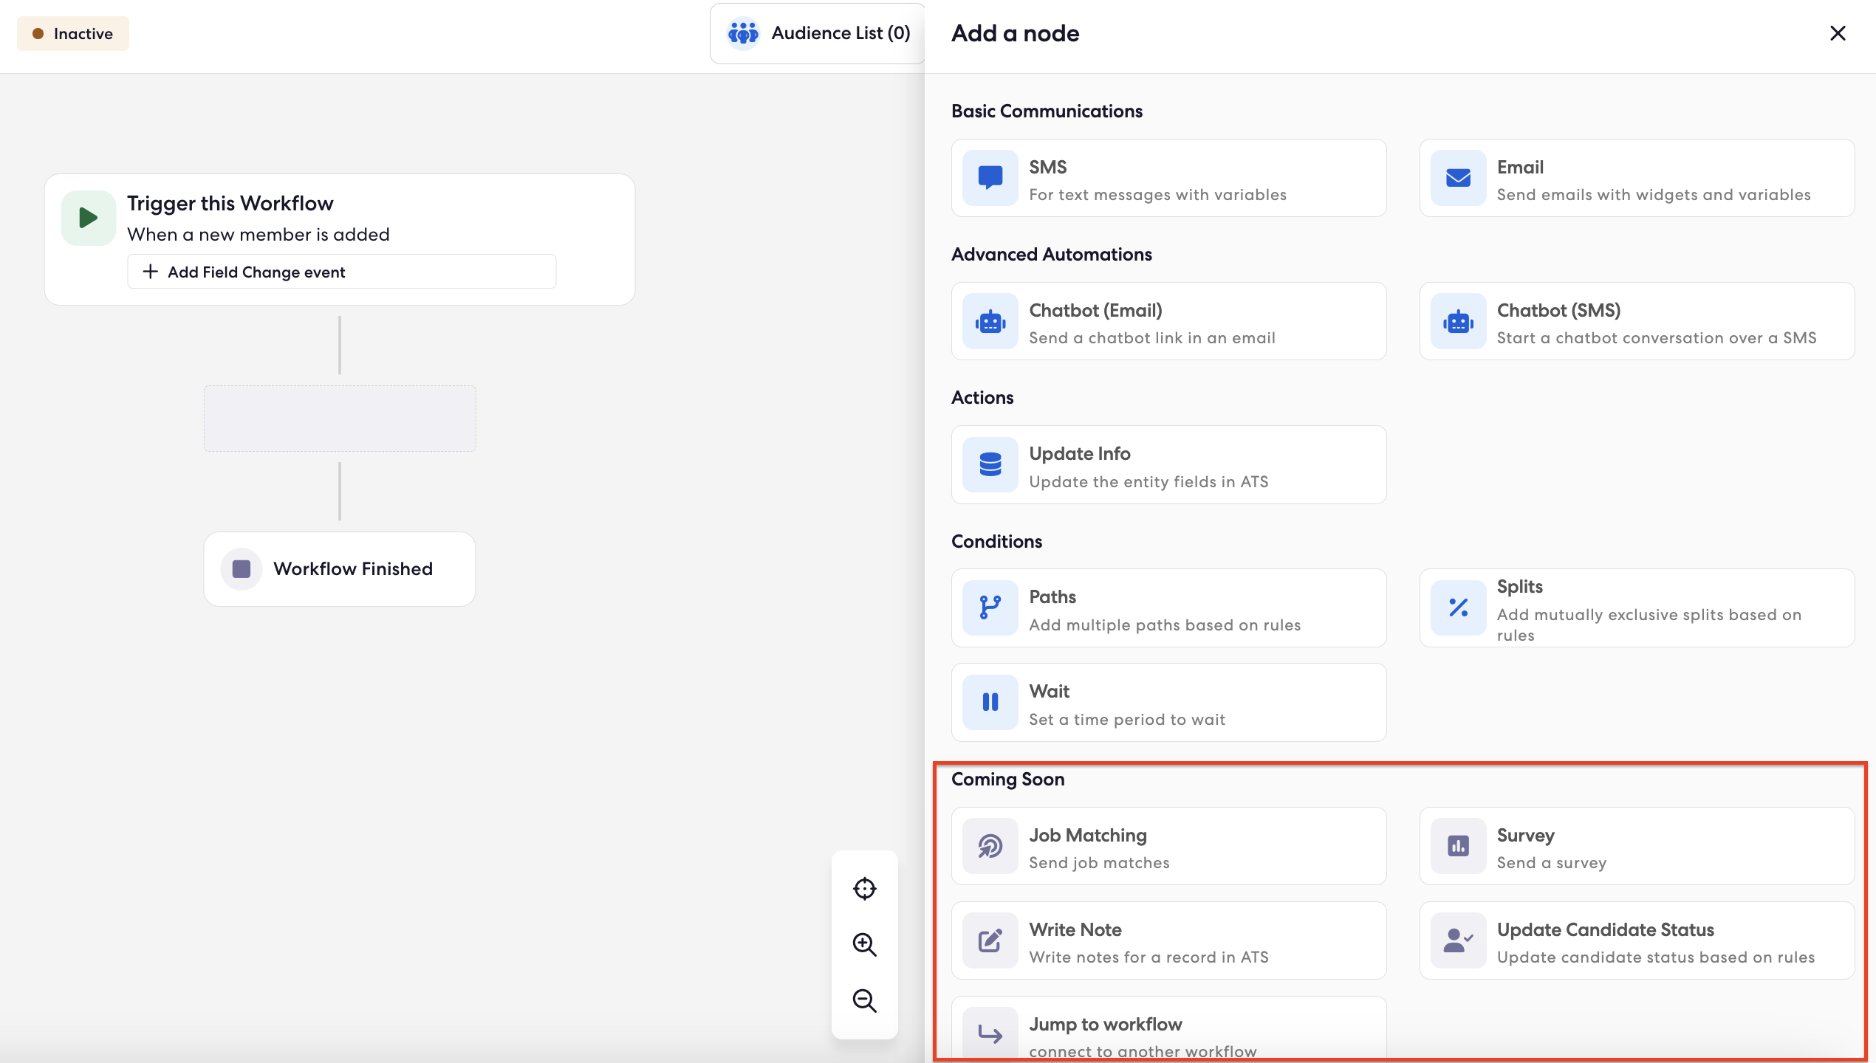The image size is (1876, 1063).
Task: Select the Write Note pencil icon
Action: [x=990, y=940]
